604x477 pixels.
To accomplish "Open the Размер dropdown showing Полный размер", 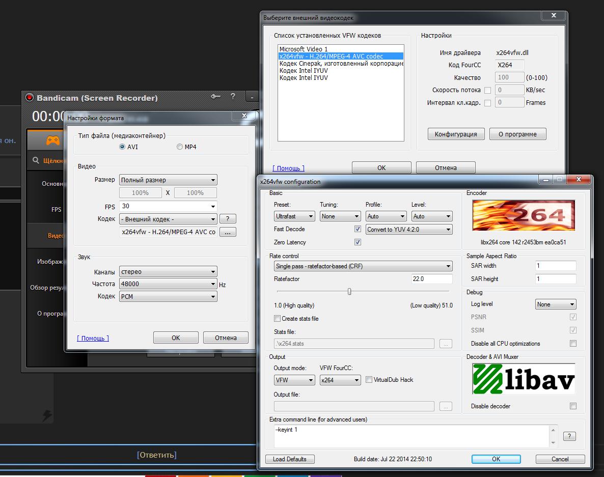I will (168, 180).
